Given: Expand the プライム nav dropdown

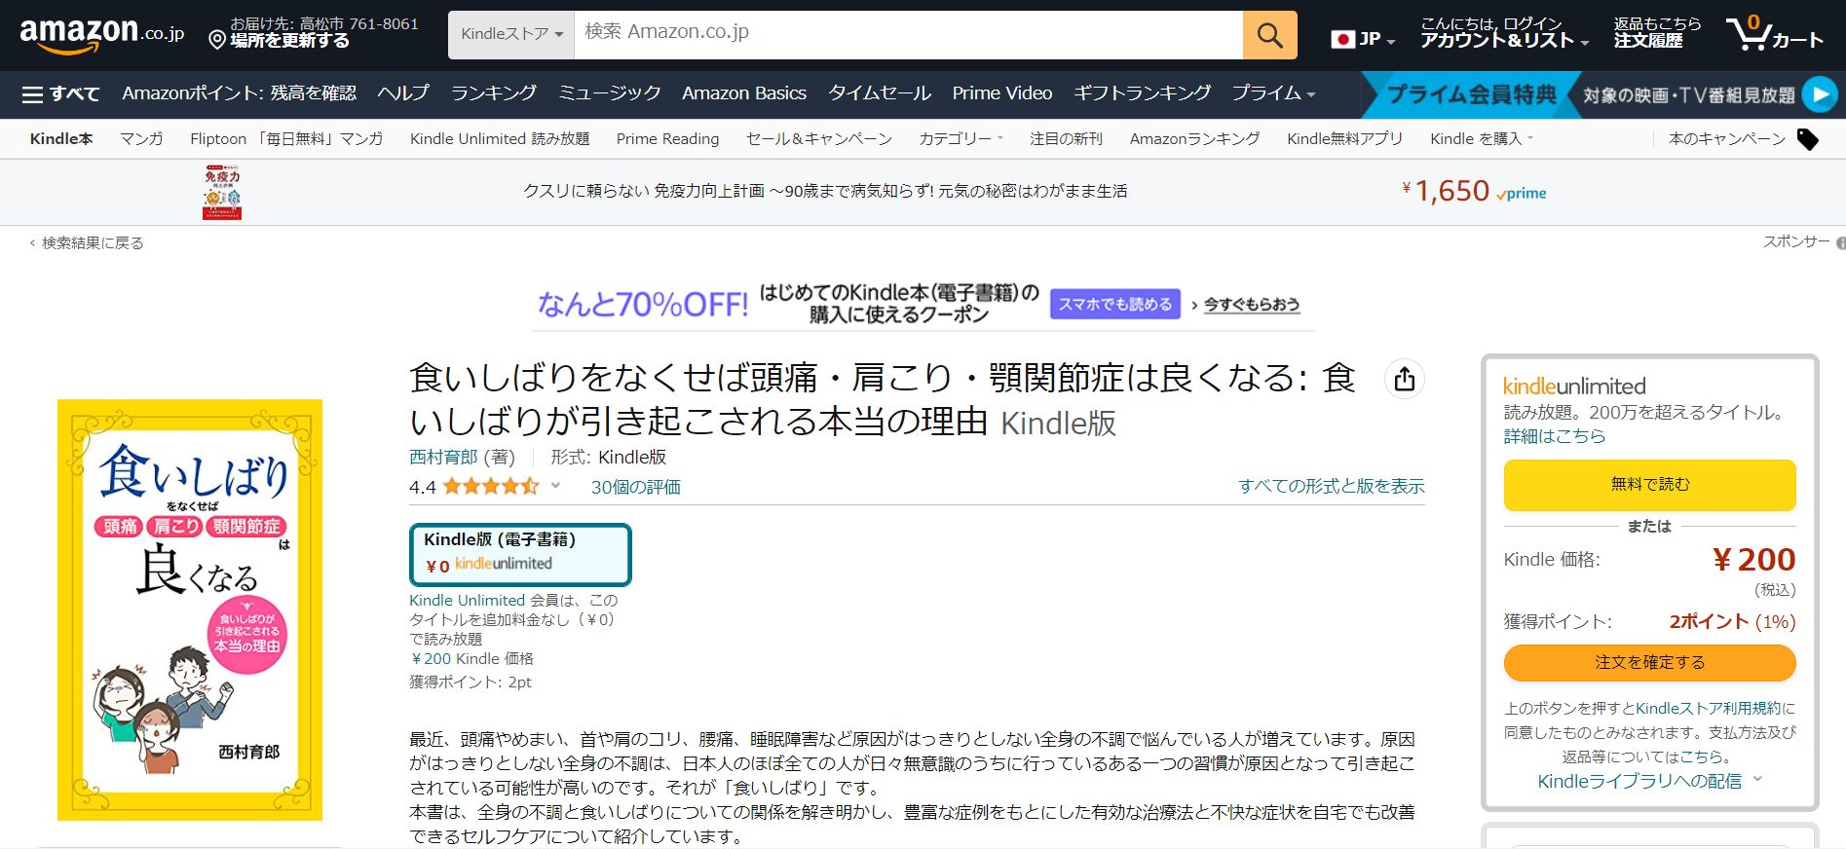Looking at the screenshot, I should tap(1273, 93).
